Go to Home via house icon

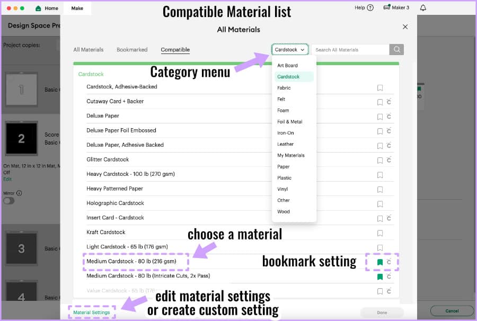[x=38, y=8]
